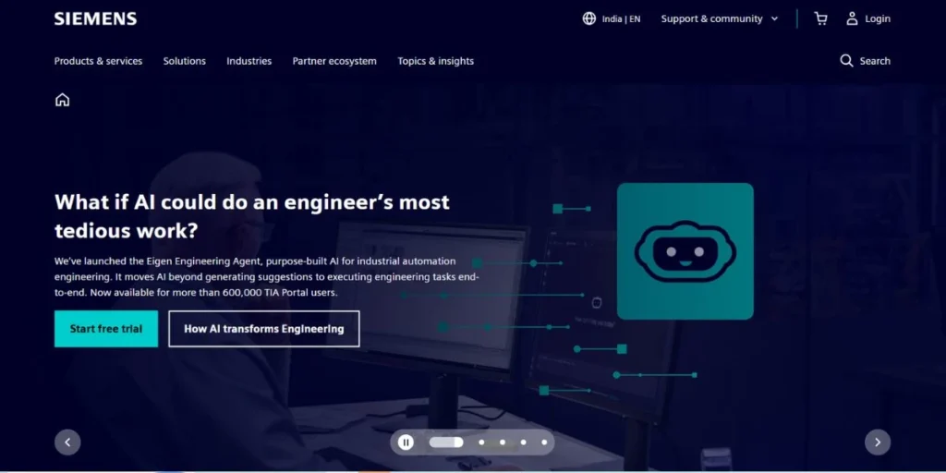Screen dimensions: 946x473
Task: Click paragraph about Eigen Engineering Agent
Action: (x=267, y=277)
